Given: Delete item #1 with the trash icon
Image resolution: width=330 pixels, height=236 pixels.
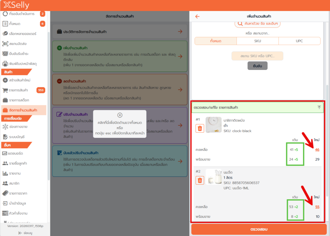Looking at the screenshot, I should tap(200, 128).
